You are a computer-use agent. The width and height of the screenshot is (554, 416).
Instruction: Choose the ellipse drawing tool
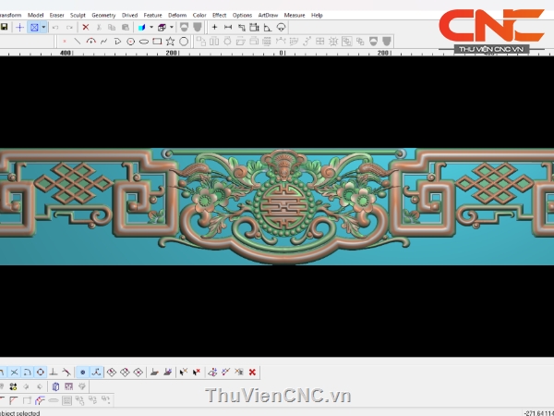[143, 42]
